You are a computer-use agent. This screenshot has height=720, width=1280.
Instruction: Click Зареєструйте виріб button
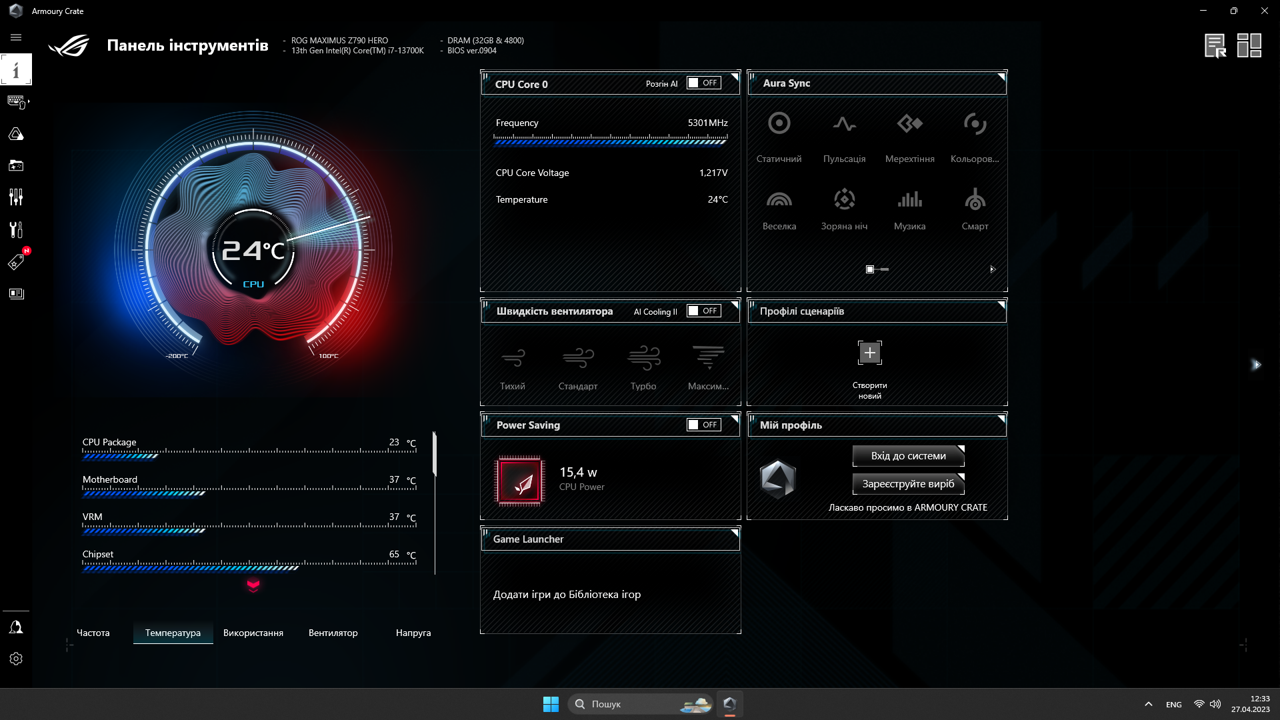[908, 483]
